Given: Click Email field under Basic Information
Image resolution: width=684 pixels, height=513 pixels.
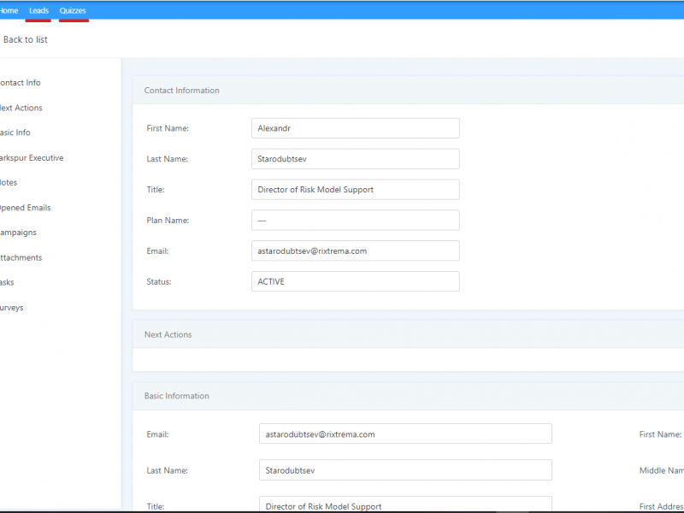Looking at the screenshot, I should click(x=405, y=433).
